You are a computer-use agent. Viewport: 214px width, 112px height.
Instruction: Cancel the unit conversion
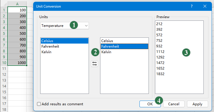[x=173, y=104]
